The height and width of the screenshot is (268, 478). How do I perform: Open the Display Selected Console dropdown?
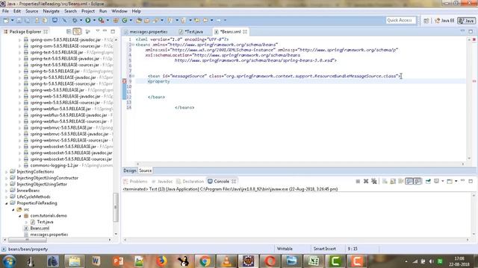pyautogui.click(x=442, y=182)
